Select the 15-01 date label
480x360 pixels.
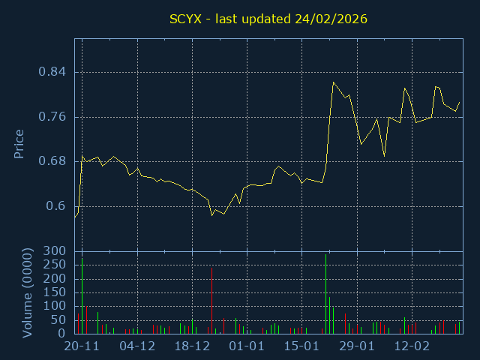click(x=301, y=346)
